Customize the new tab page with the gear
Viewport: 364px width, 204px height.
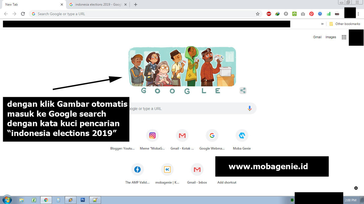tap(356, 188)
